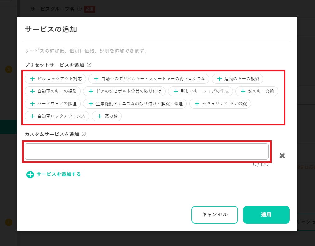Click the help icon beside プリセットサービスを追加

pos(89,65)
